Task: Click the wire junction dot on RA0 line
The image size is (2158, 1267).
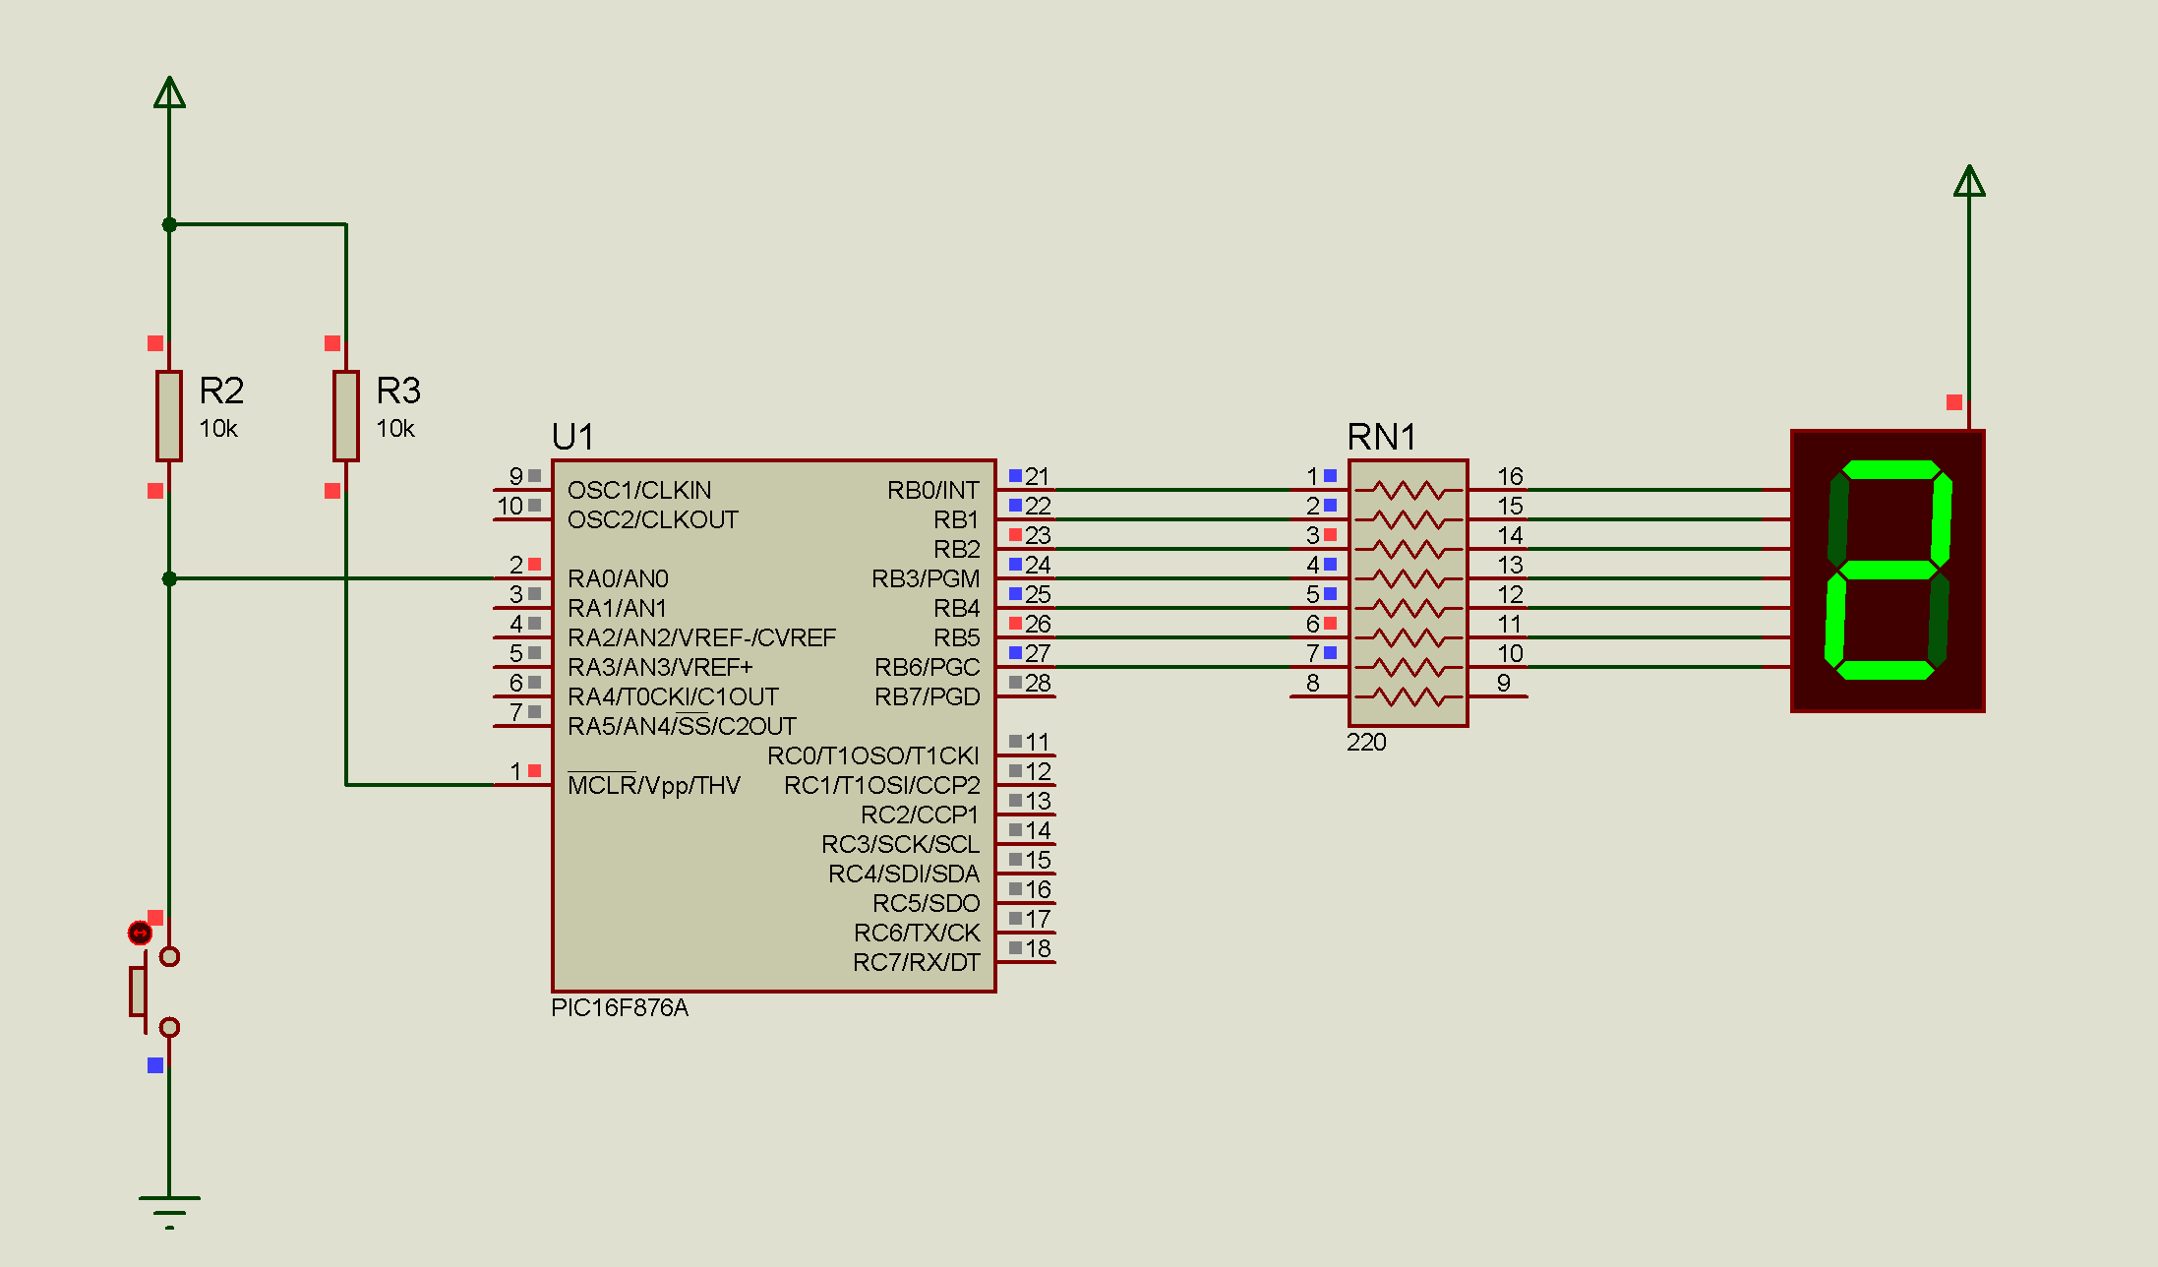Action: click(x=169, y=578)
